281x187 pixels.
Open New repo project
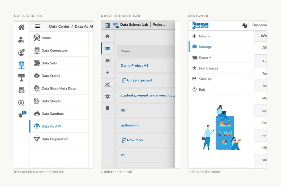[135, 140]
